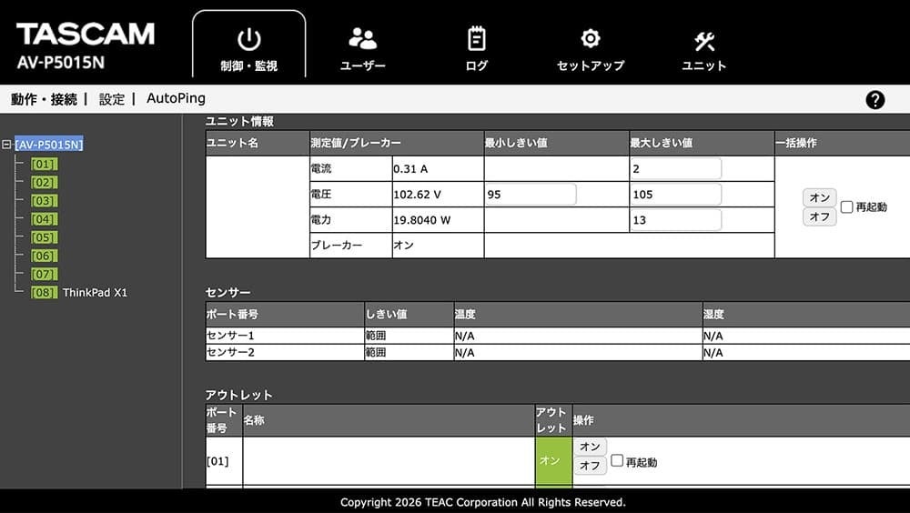
Task: Collapse the AV-P5015N tree node
Action: (x=6, y=145)
